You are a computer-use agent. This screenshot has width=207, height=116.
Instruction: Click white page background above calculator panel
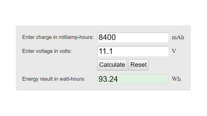(103, 13)
